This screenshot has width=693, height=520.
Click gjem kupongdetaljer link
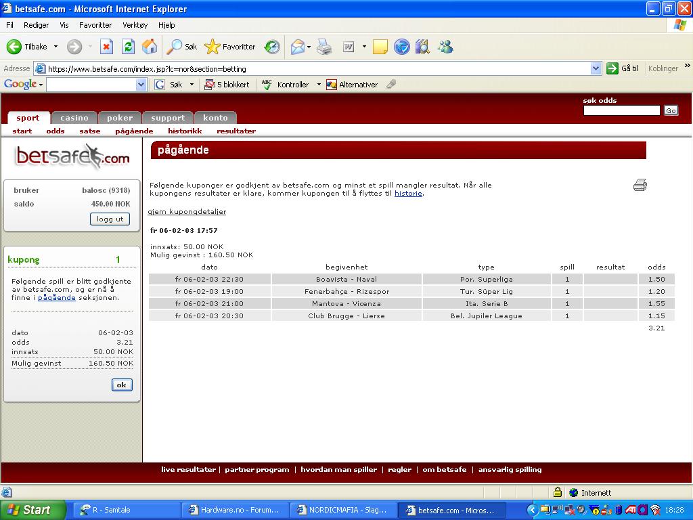(187, 212)
